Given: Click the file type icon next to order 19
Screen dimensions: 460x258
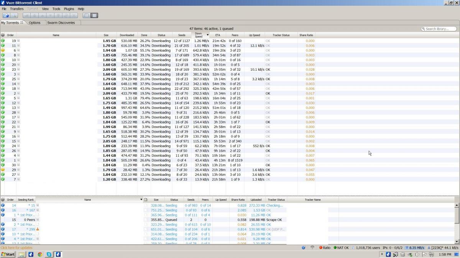Looking at the screenshot, I should (18, 41).
